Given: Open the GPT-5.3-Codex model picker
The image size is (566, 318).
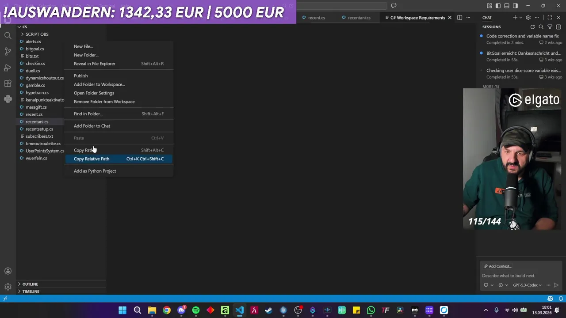Looking at the screenshot, I should coord(527,285).
